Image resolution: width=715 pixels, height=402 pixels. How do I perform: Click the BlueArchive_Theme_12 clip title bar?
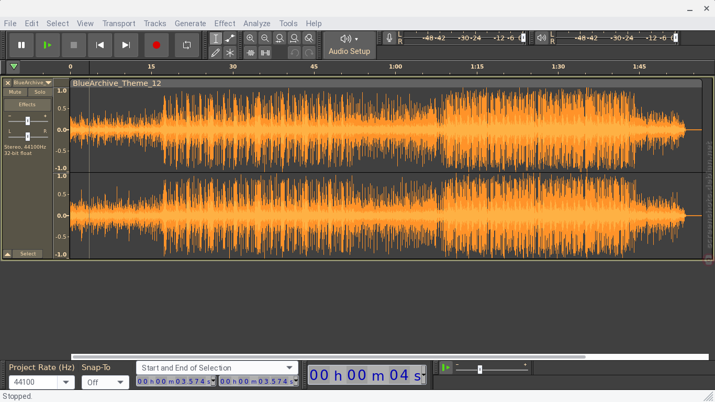click(386, 83)
